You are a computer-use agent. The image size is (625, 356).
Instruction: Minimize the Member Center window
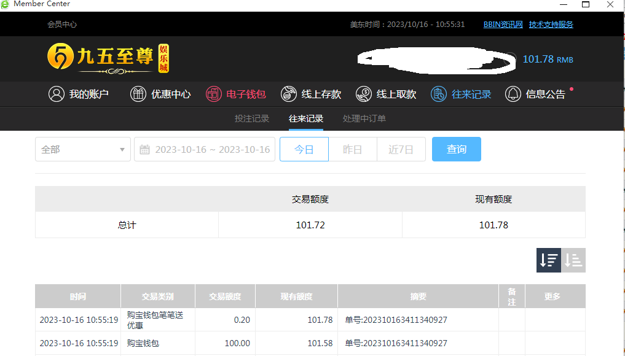563,4
